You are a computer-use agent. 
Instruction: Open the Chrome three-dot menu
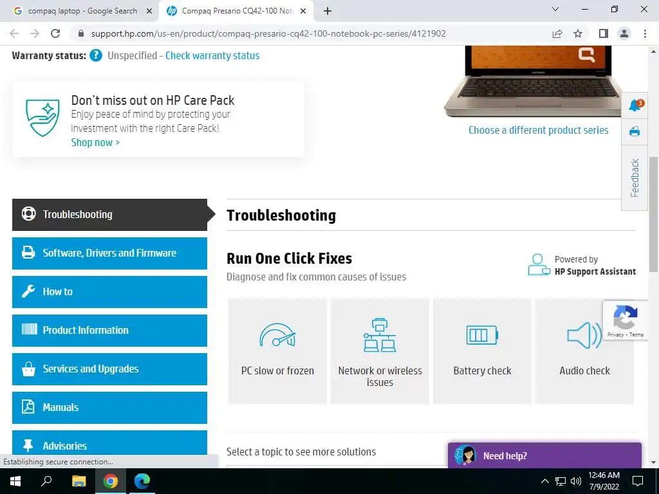tap(645, 33)
